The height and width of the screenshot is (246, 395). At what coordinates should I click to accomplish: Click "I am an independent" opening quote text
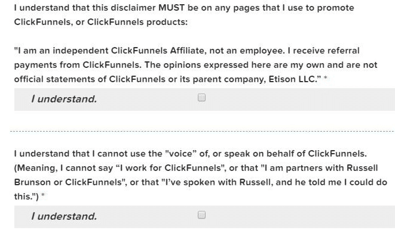[x=61, y=51]
